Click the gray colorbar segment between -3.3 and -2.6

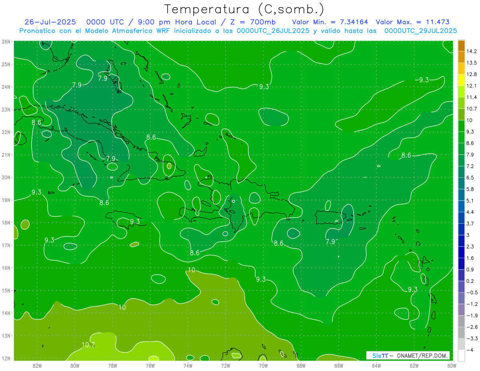pos(461,333)
